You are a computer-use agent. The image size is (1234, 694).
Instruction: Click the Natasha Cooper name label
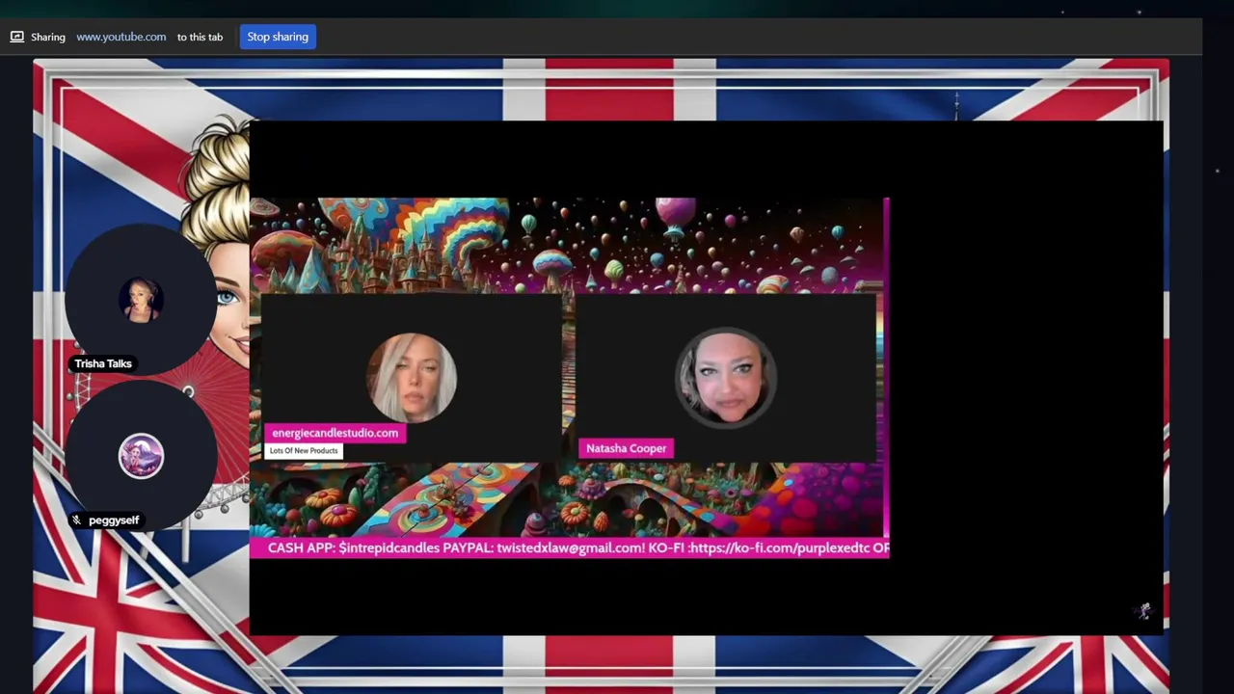(x=626, y=448)
